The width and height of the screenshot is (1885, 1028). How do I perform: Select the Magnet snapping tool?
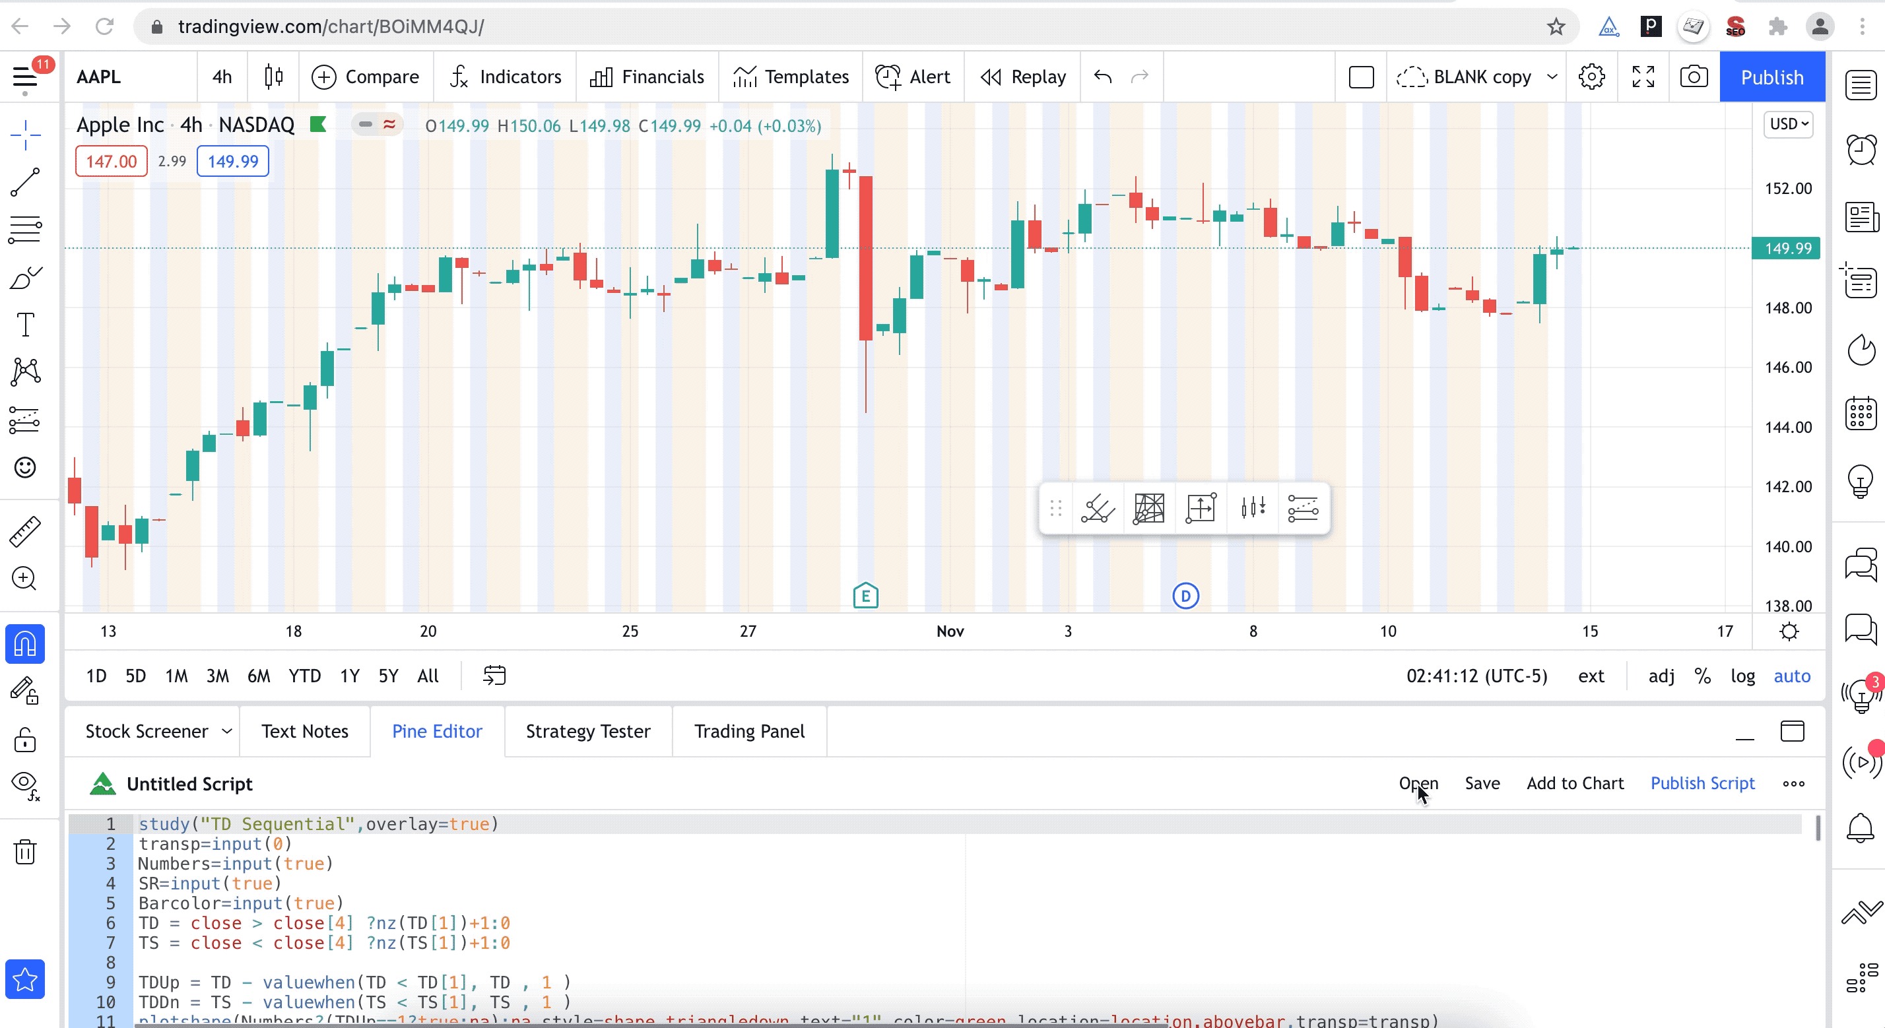[x=25, y=645]
